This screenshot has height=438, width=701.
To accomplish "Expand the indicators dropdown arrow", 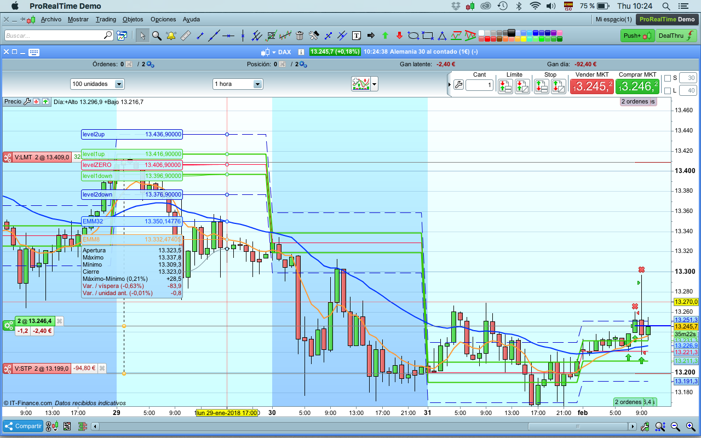I will click(x=375, y=84).
